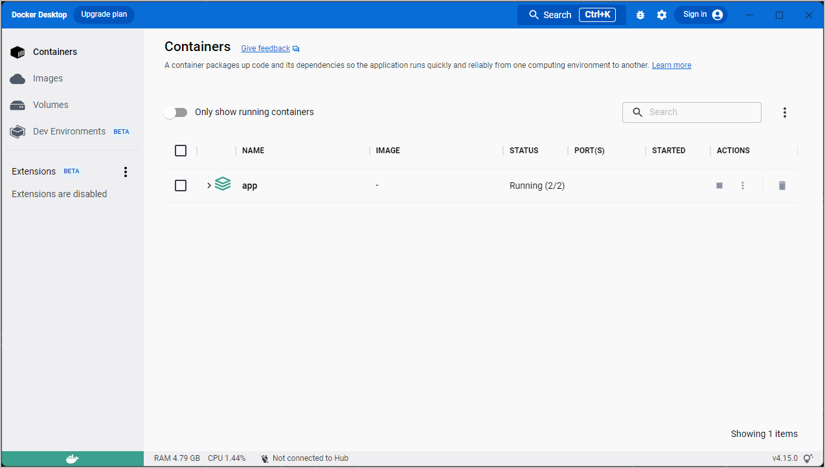Click the app container name
This screenshot has width=825, height=468.
(x=249, y=186)
